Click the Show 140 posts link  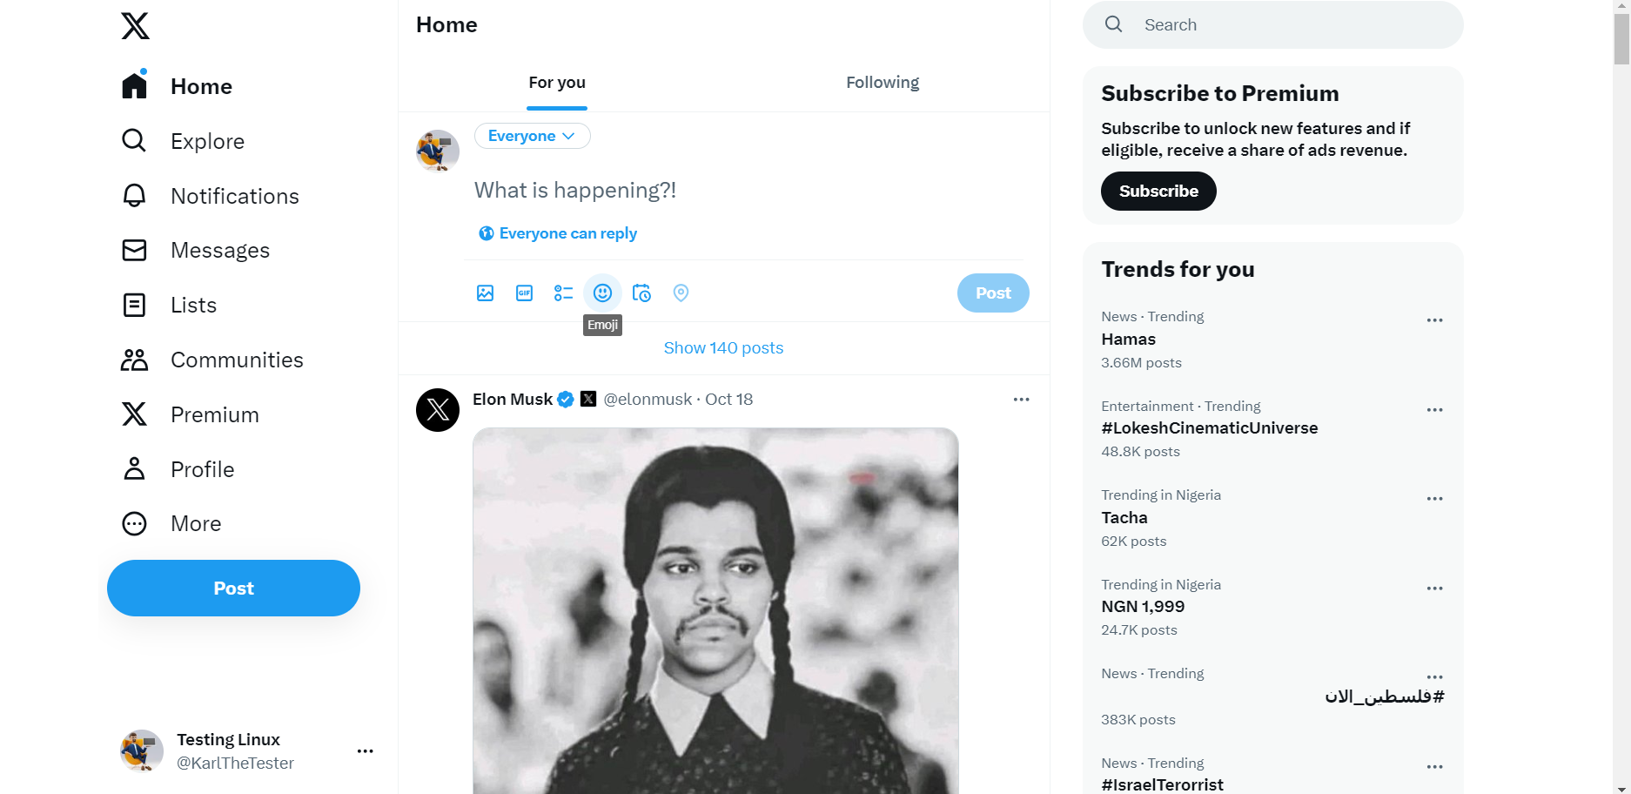click(723, 347)
